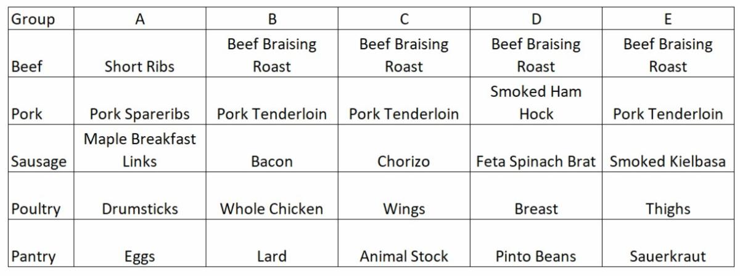The height and width of the screenshot is (278, 740).
Task: Click the Bacon cell
Action: coord(272,161)
